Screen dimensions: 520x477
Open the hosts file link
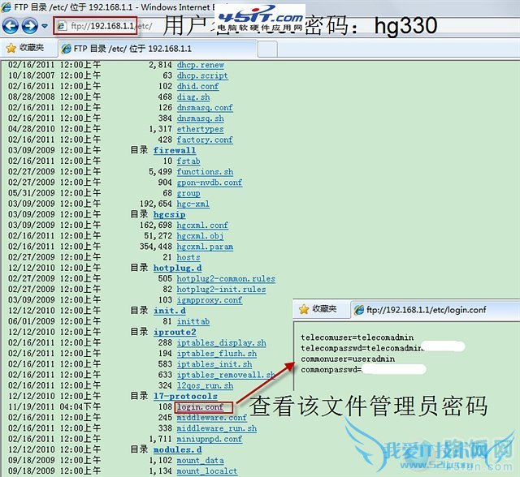[x=188, y=257]
